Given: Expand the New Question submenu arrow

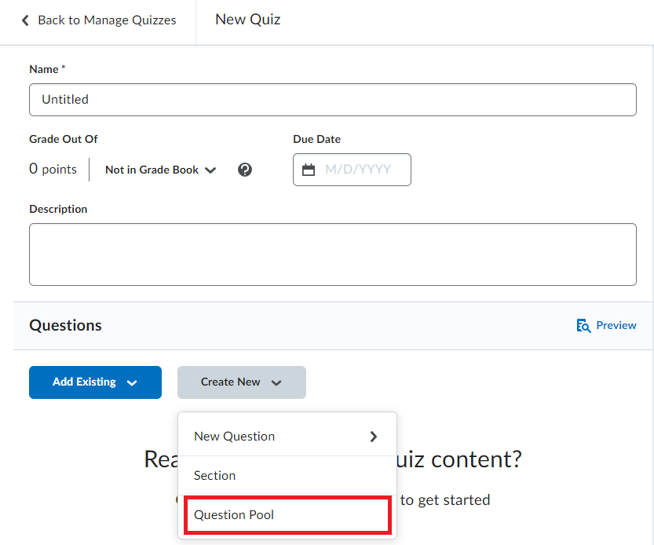Looking at the screenshot, I should 374,437.
